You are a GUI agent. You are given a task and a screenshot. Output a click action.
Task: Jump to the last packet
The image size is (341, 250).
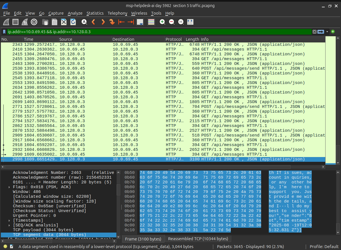[x=130, y=22]
